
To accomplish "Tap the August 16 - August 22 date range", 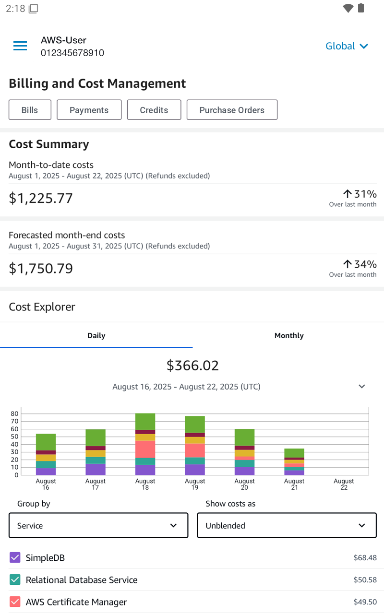I will [x=186, y=387].
